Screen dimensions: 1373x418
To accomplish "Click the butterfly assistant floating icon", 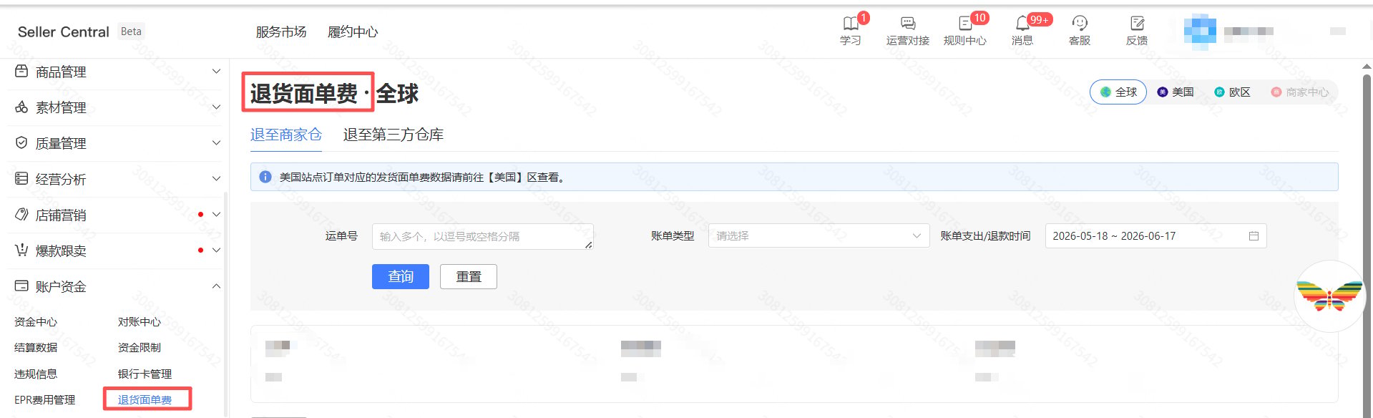I will pos(1329,296).
